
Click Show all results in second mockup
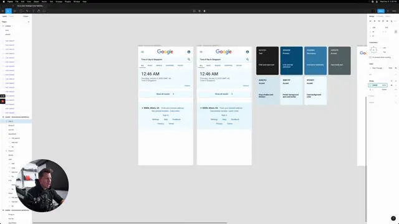pyautogui.click(x=224, y=94)
